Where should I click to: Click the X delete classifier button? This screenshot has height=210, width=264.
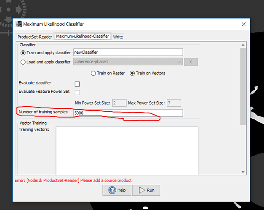coord(191,62)
